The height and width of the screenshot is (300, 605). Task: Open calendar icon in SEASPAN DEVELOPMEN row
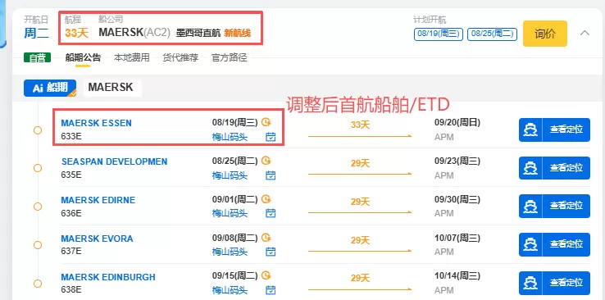coord(271,175)
